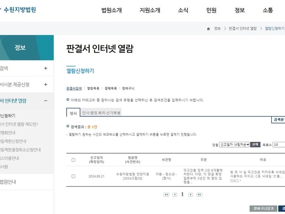This screenshot has height=214, width=285.
Task: Check the box for the 2024.06.21 case
Action: [x=73, y=176]
